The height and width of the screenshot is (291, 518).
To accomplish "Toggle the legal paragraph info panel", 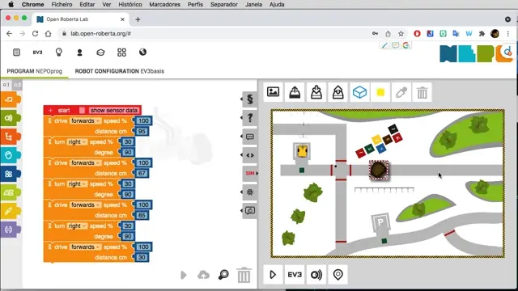I will (250, 99).
